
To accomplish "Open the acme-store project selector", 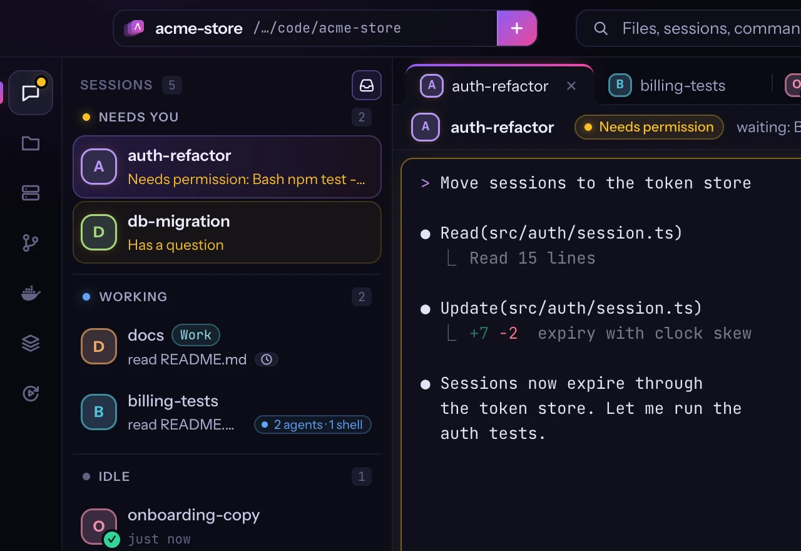I will point(305,28).
